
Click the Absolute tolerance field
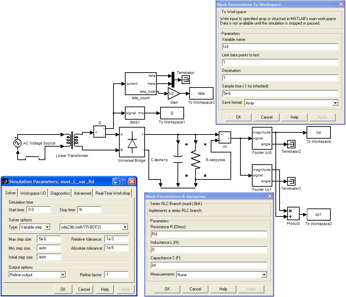tap(116, 248)
